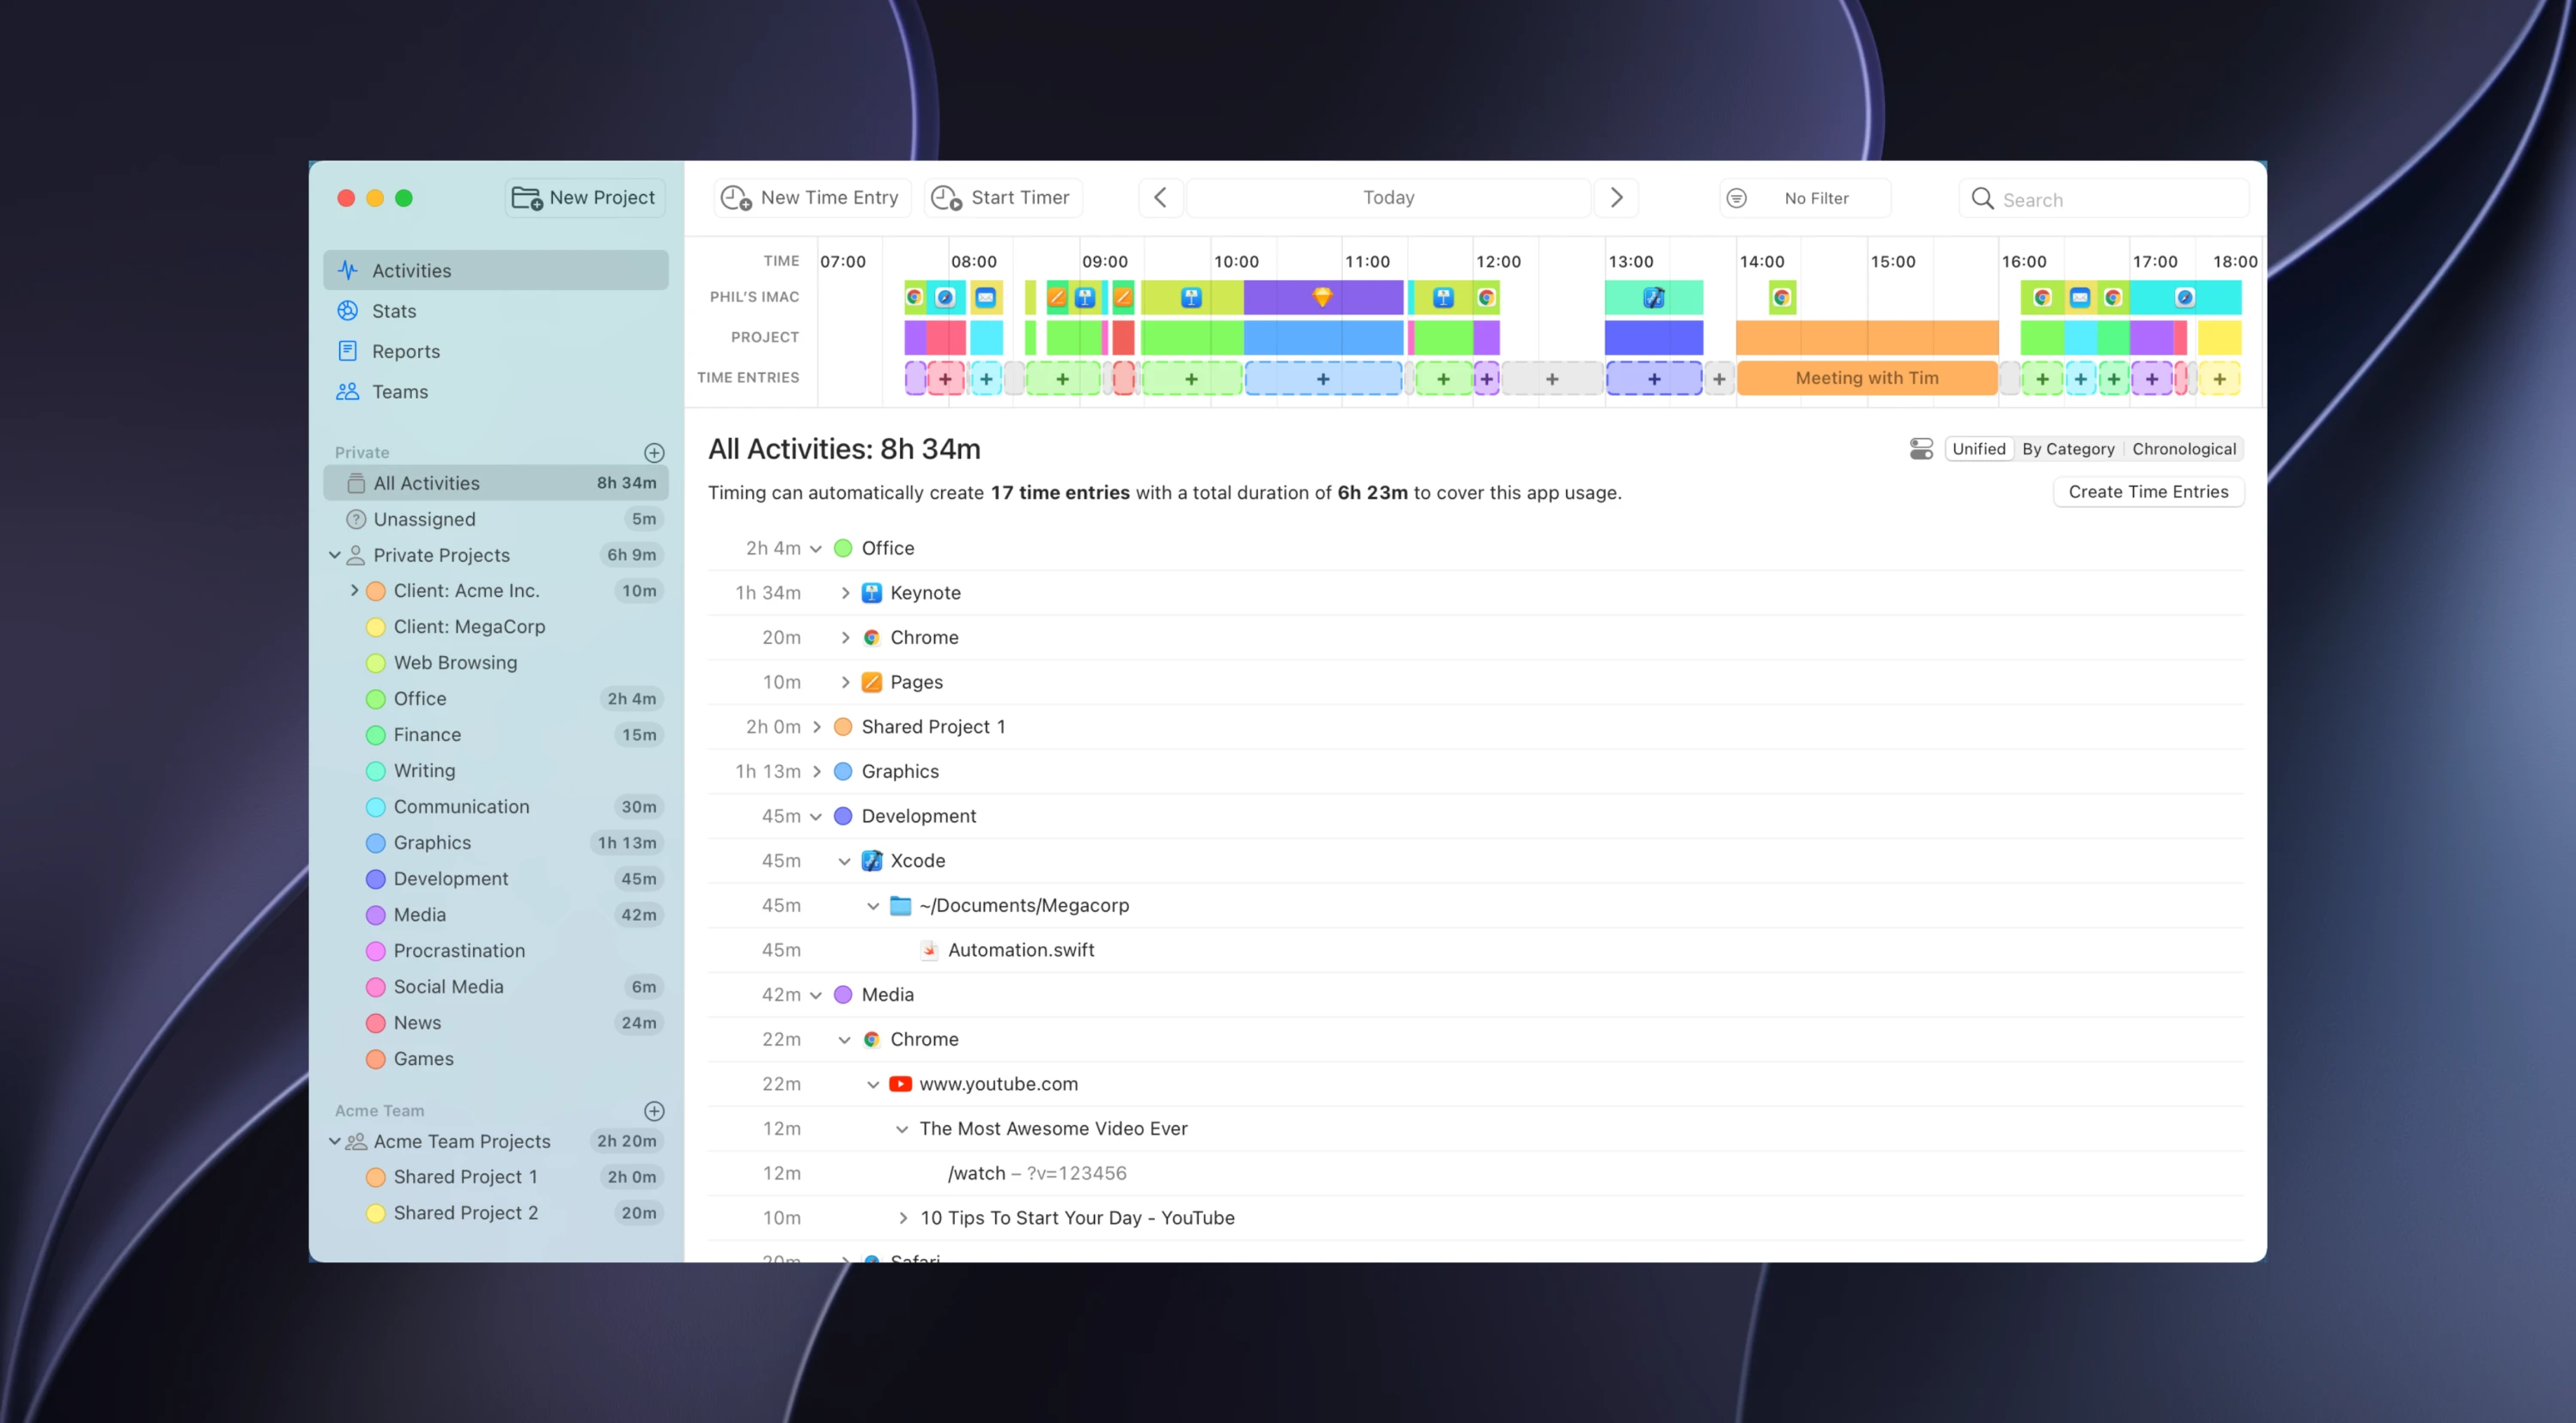Open the Activities view in the sidebar
The width and height of the screenshot is (2576, 1423).
495,270
